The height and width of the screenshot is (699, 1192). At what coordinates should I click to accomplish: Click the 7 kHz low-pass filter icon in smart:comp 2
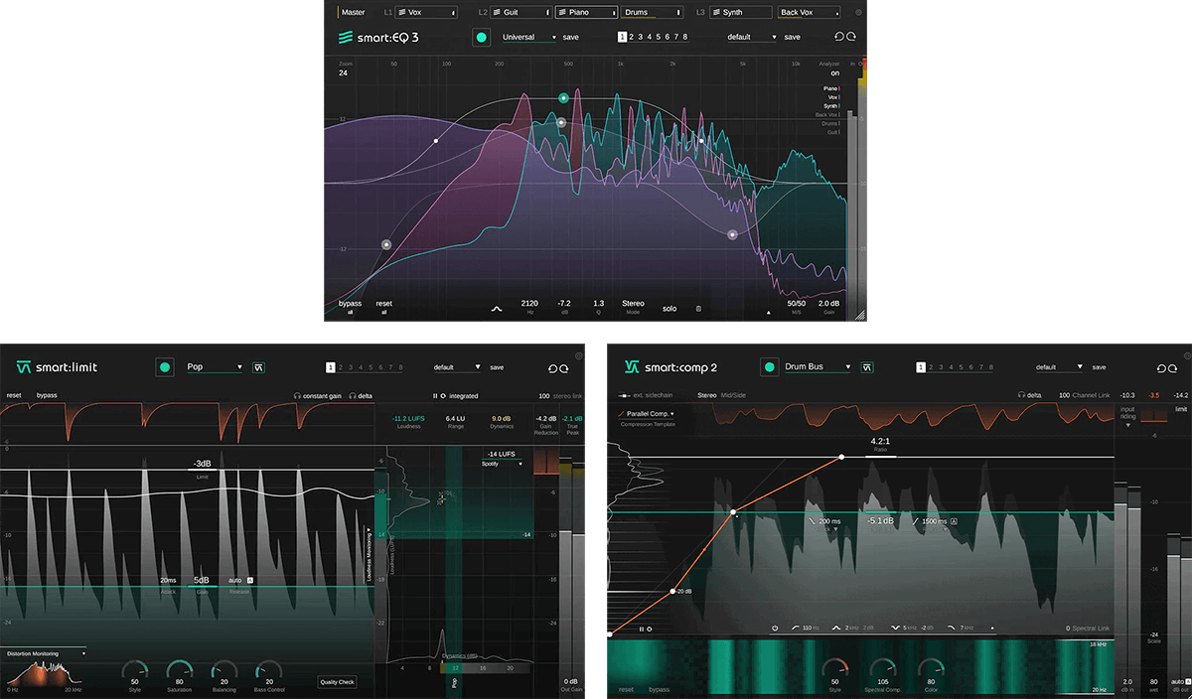pos(952,627)
